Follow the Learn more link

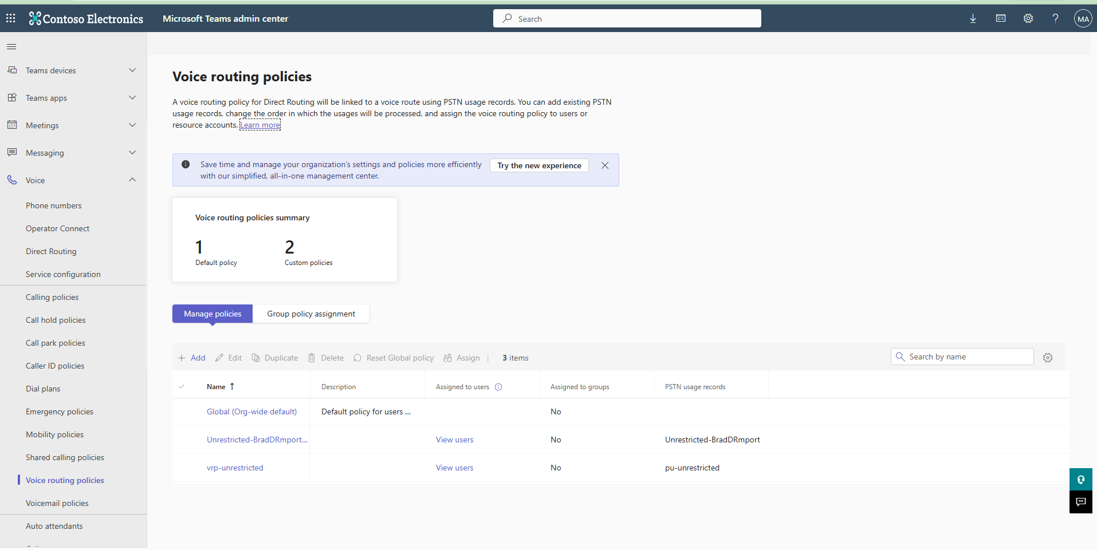click(x=260, y=125)
